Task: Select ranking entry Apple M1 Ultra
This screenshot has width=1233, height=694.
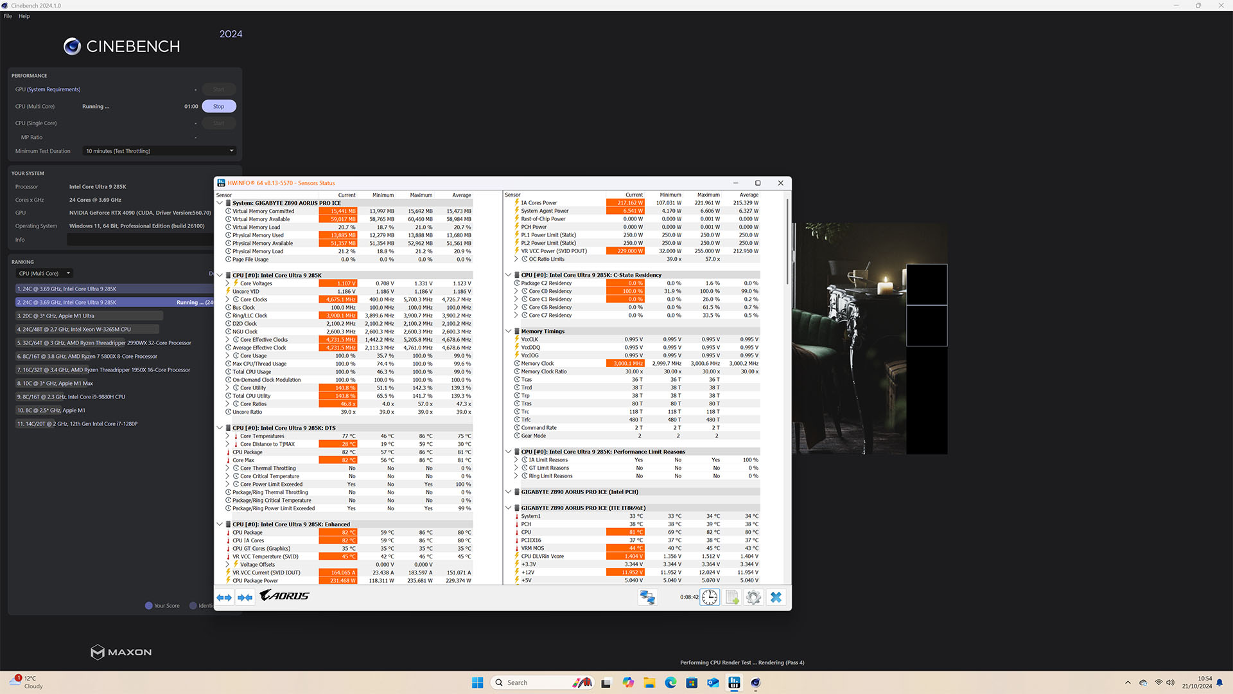Action: (89, 316)
